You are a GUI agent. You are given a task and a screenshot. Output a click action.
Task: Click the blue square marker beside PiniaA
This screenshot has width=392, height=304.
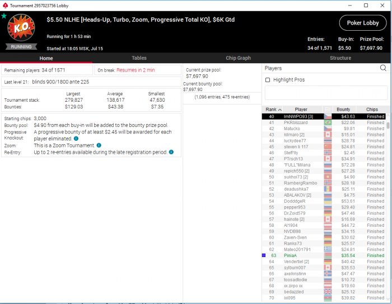pyautogui.click(x=264, y=255)
